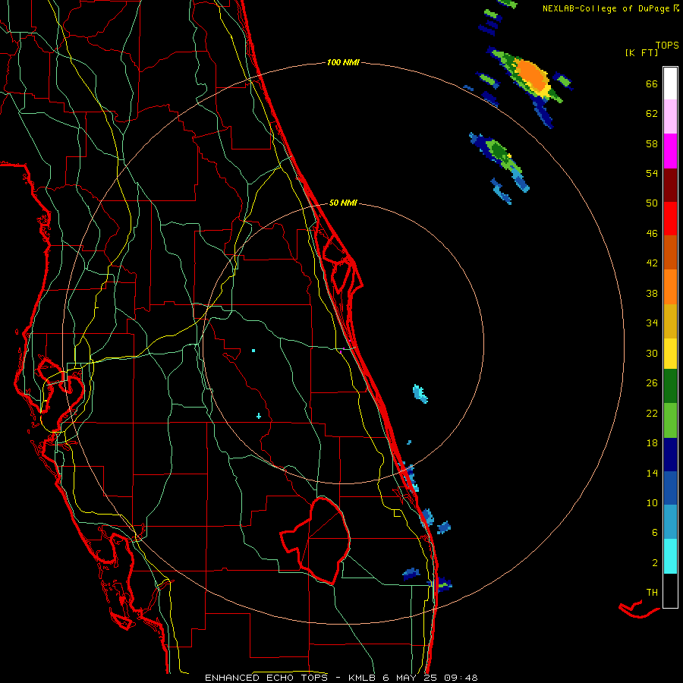Click the 62 legend value
This screenshot has width=683, height=683.
(652, 114)
